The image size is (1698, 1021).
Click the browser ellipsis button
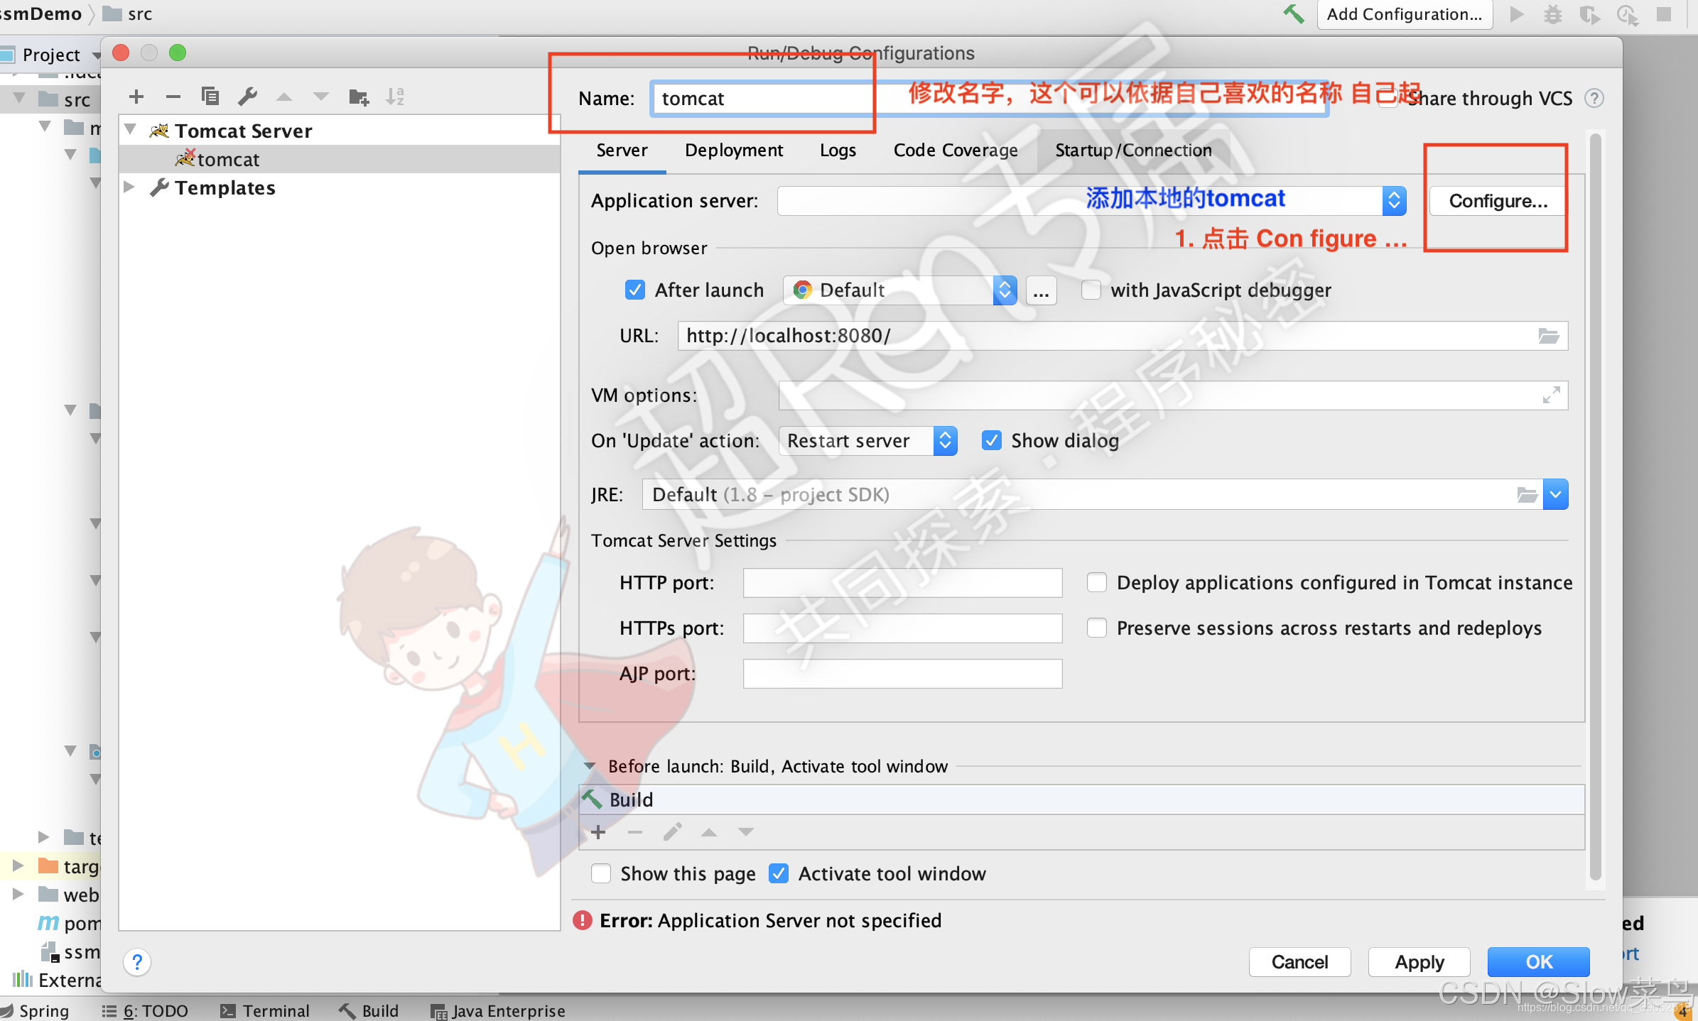point(1041,290)
